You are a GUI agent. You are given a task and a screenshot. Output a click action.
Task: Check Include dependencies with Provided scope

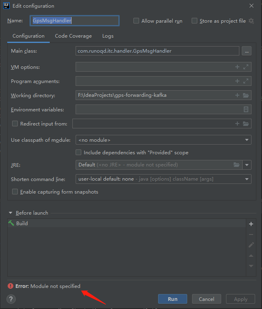click(79, 153)
